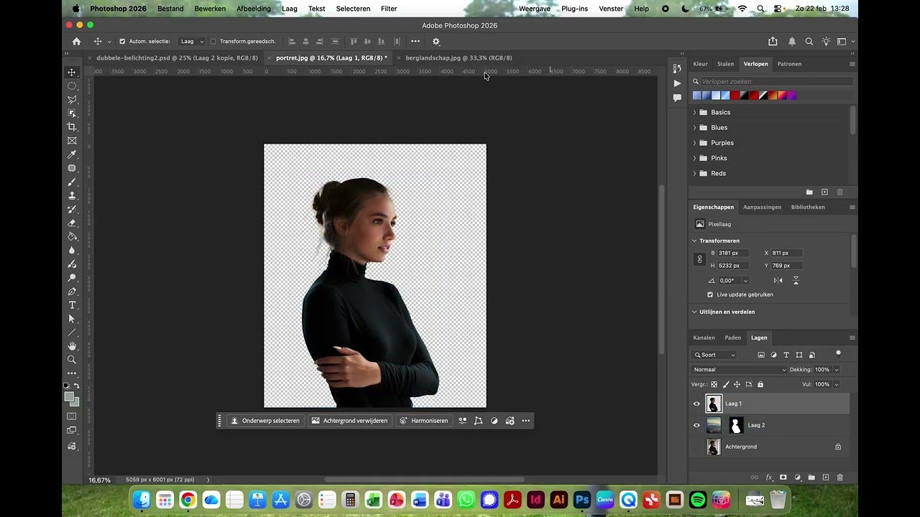
Task: Select the Frame tool
Action: (x=72, y=141)
